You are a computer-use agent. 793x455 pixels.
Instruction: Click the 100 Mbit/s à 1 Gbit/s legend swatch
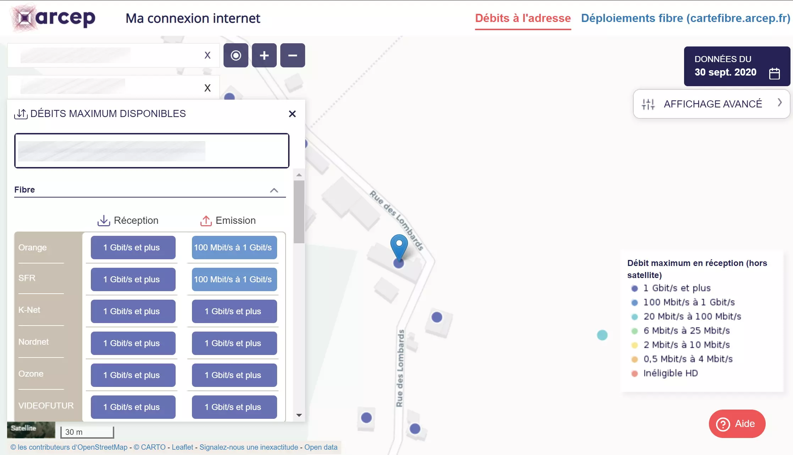click(x=635, y=303)
